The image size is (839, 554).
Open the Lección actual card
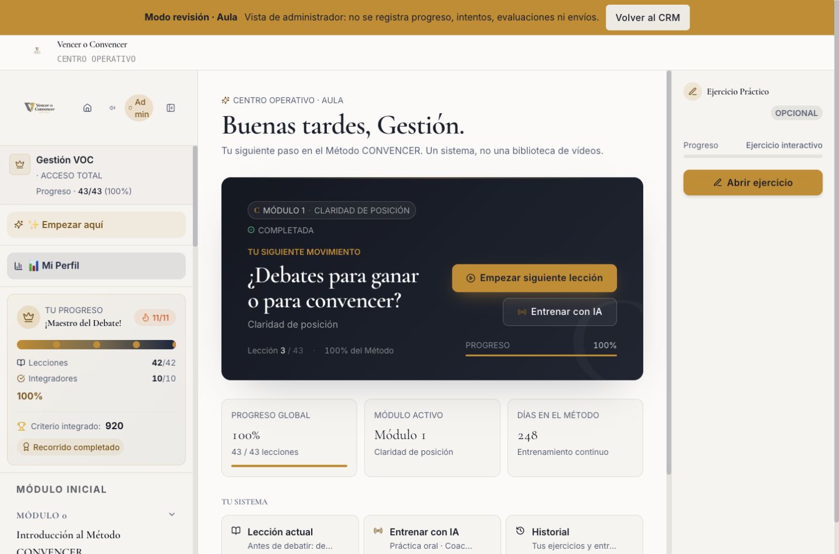(x=290, y=535)
